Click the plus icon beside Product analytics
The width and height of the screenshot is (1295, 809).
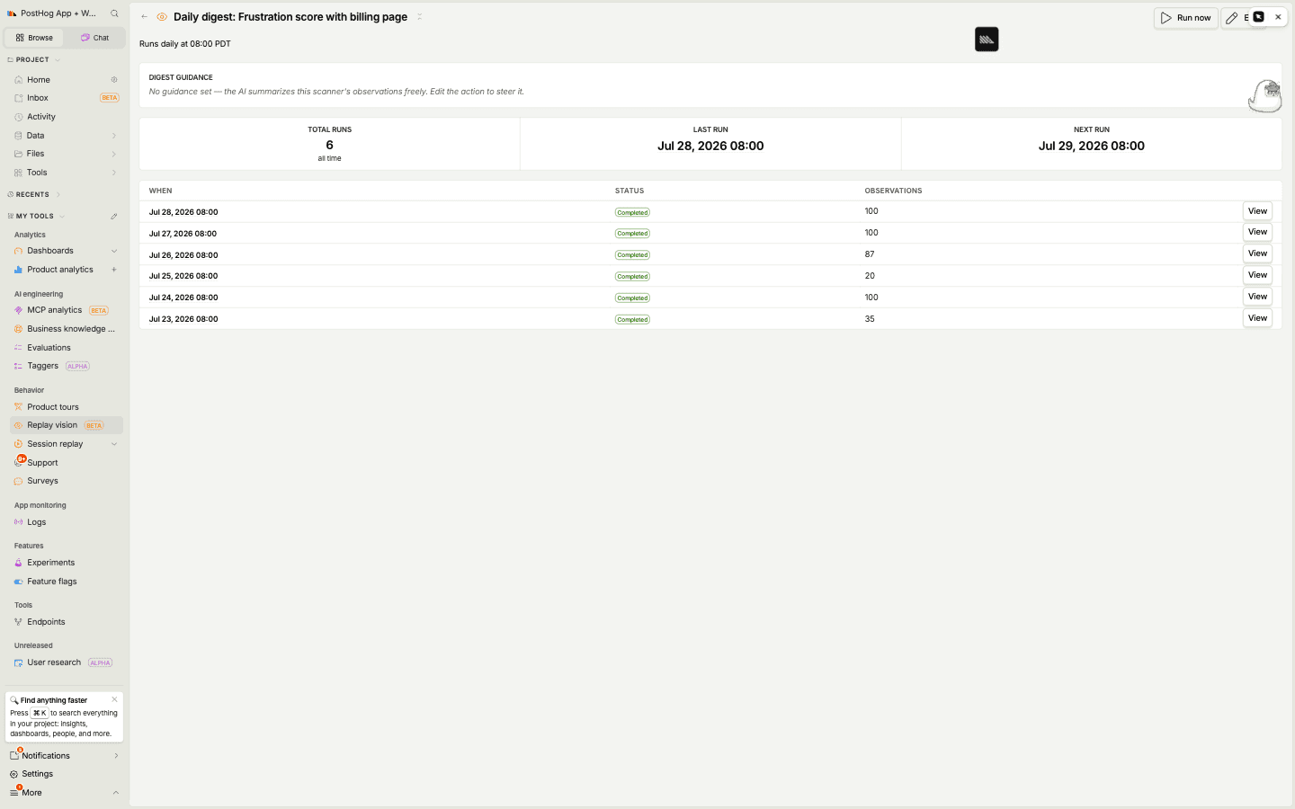pyautogui.click(x=114, y=270)
